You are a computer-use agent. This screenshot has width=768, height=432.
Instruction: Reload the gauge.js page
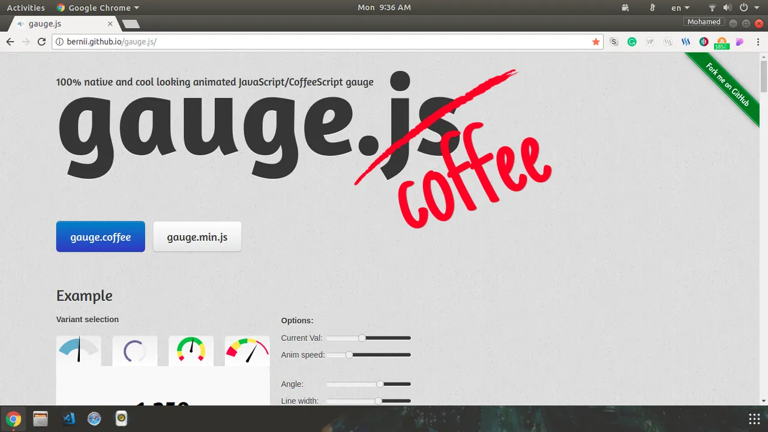click(41, 41)
